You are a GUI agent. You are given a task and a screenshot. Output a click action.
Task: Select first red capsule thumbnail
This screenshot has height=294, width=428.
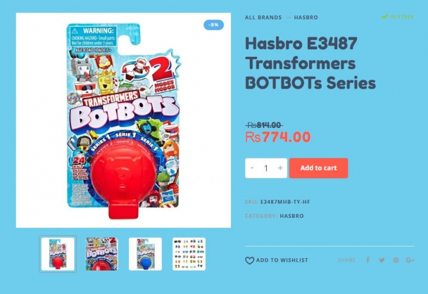58,254
